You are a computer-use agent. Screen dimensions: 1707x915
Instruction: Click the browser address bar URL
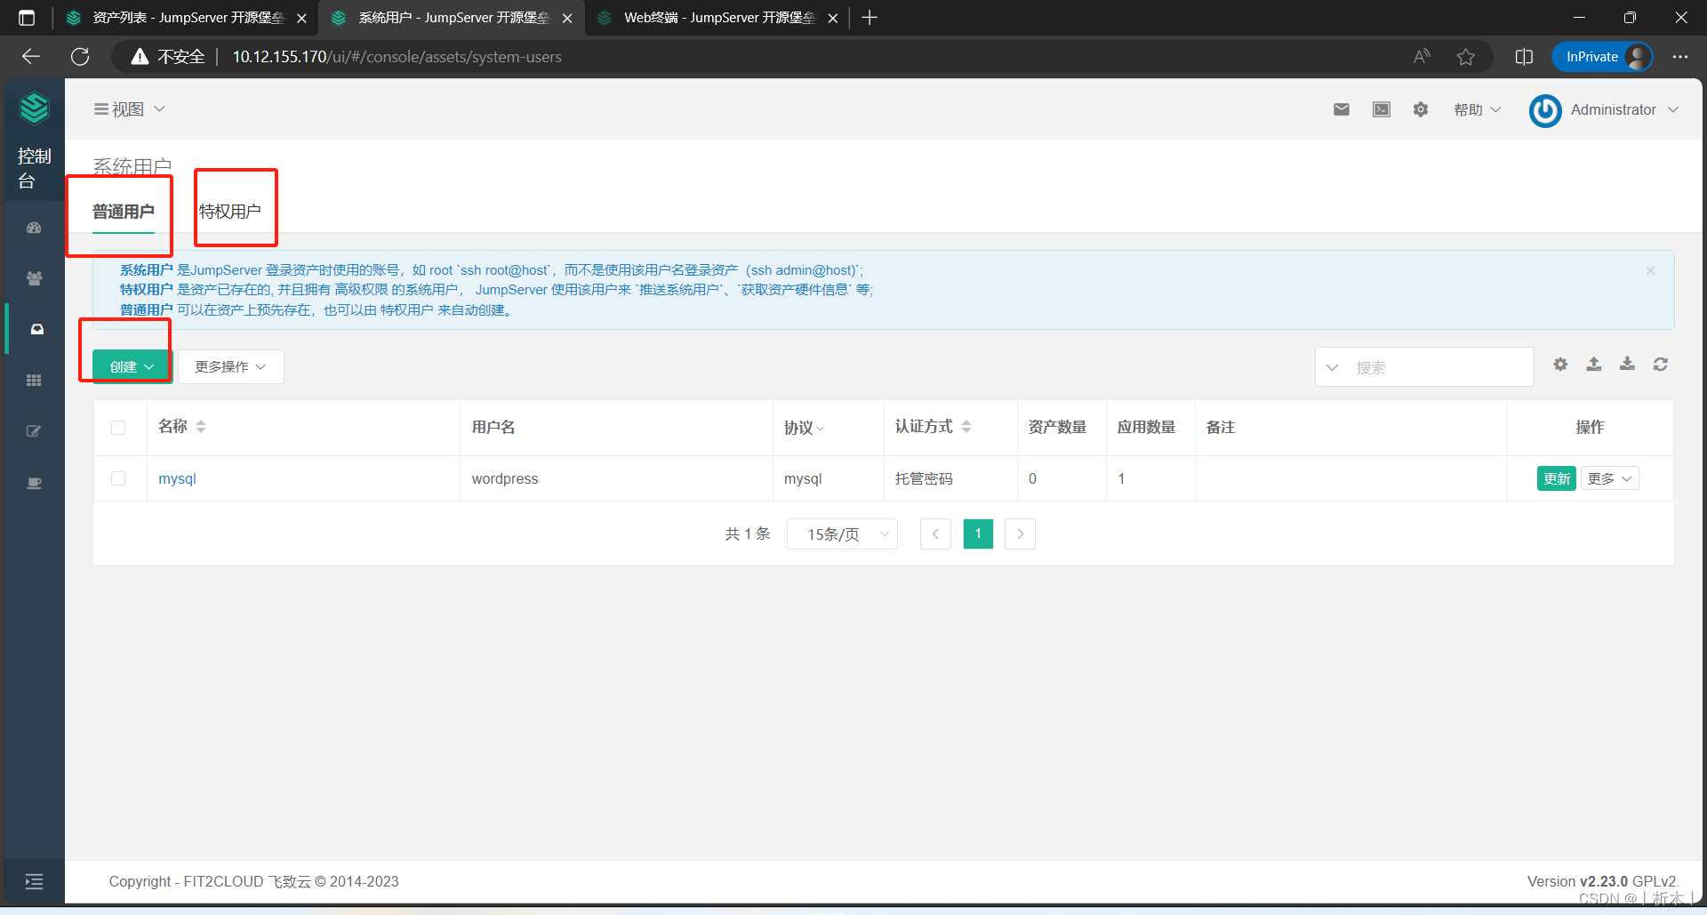pos(397,57)
